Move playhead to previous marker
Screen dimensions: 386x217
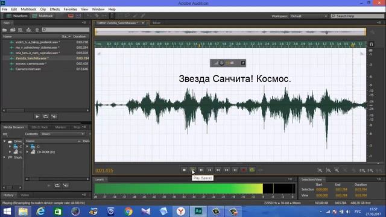[210, 170]
